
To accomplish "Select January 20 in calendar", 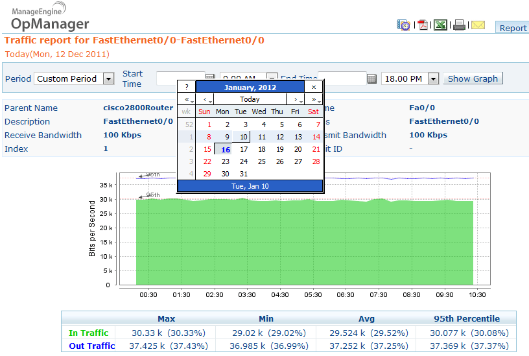I will [296, 149].
